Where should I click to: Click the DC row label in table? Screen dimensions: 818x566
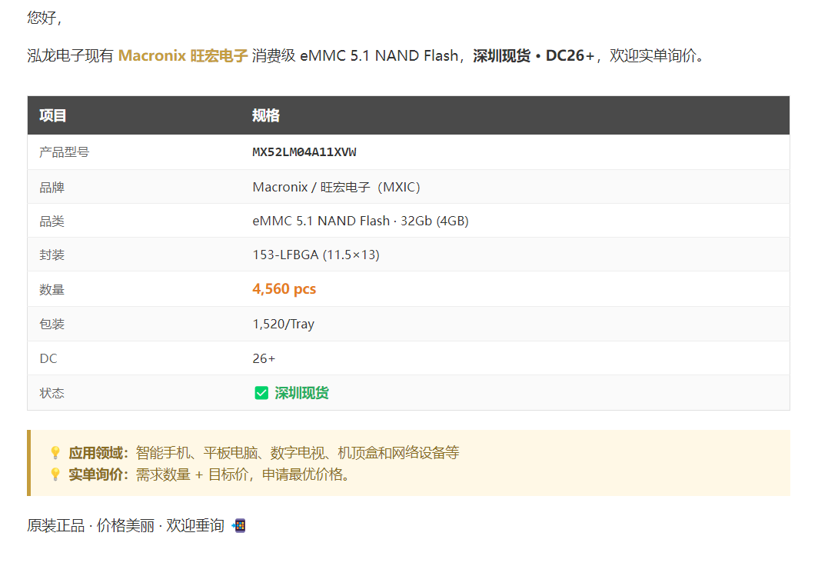(48, 358)
